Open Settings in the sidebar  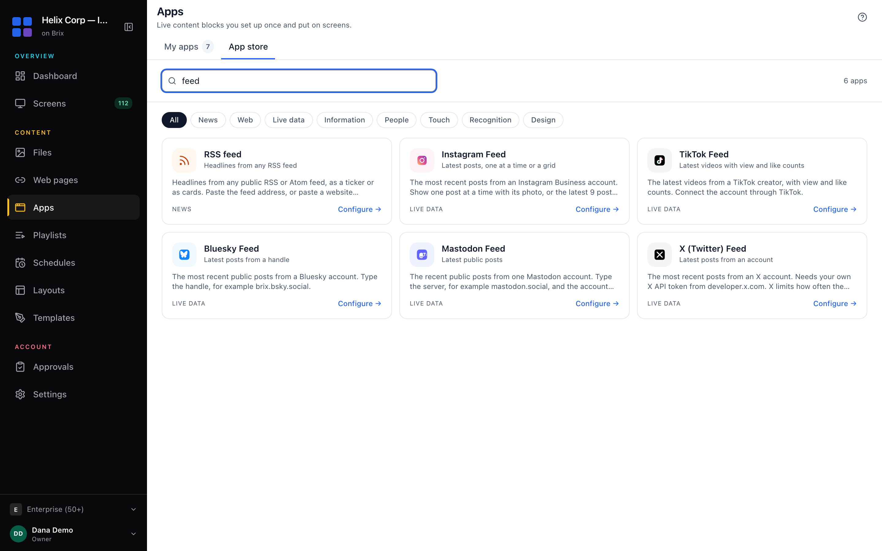tap(73, 394)
